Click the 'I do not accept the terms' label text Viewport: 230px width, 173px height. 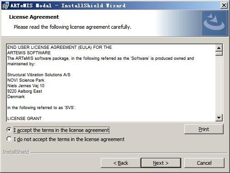69,139
